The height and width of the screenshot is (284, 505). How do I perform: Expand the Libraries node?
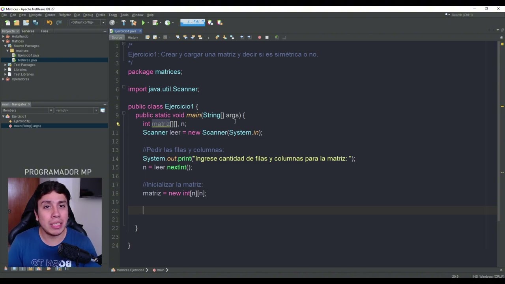point(6,69)
